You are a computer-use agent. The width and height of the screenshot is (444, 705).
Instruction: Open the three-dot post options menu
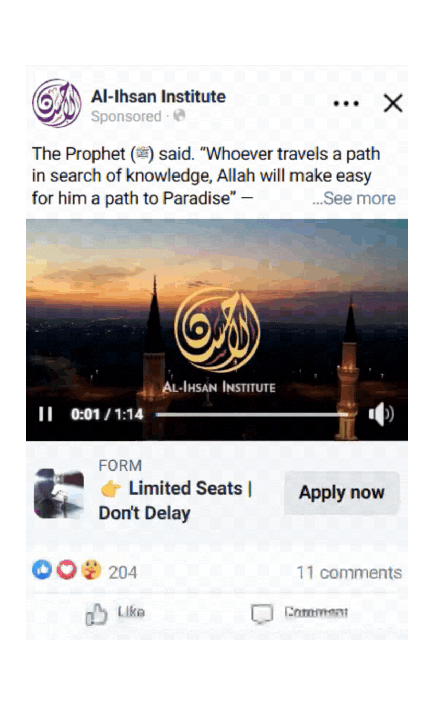pyautogui.click(x=346, y=103)
